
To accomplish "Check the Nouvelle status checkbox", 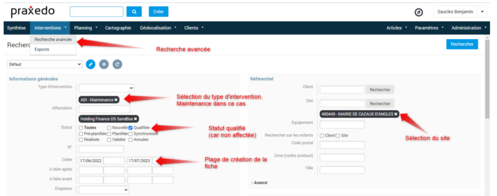I will click(109, 128).
